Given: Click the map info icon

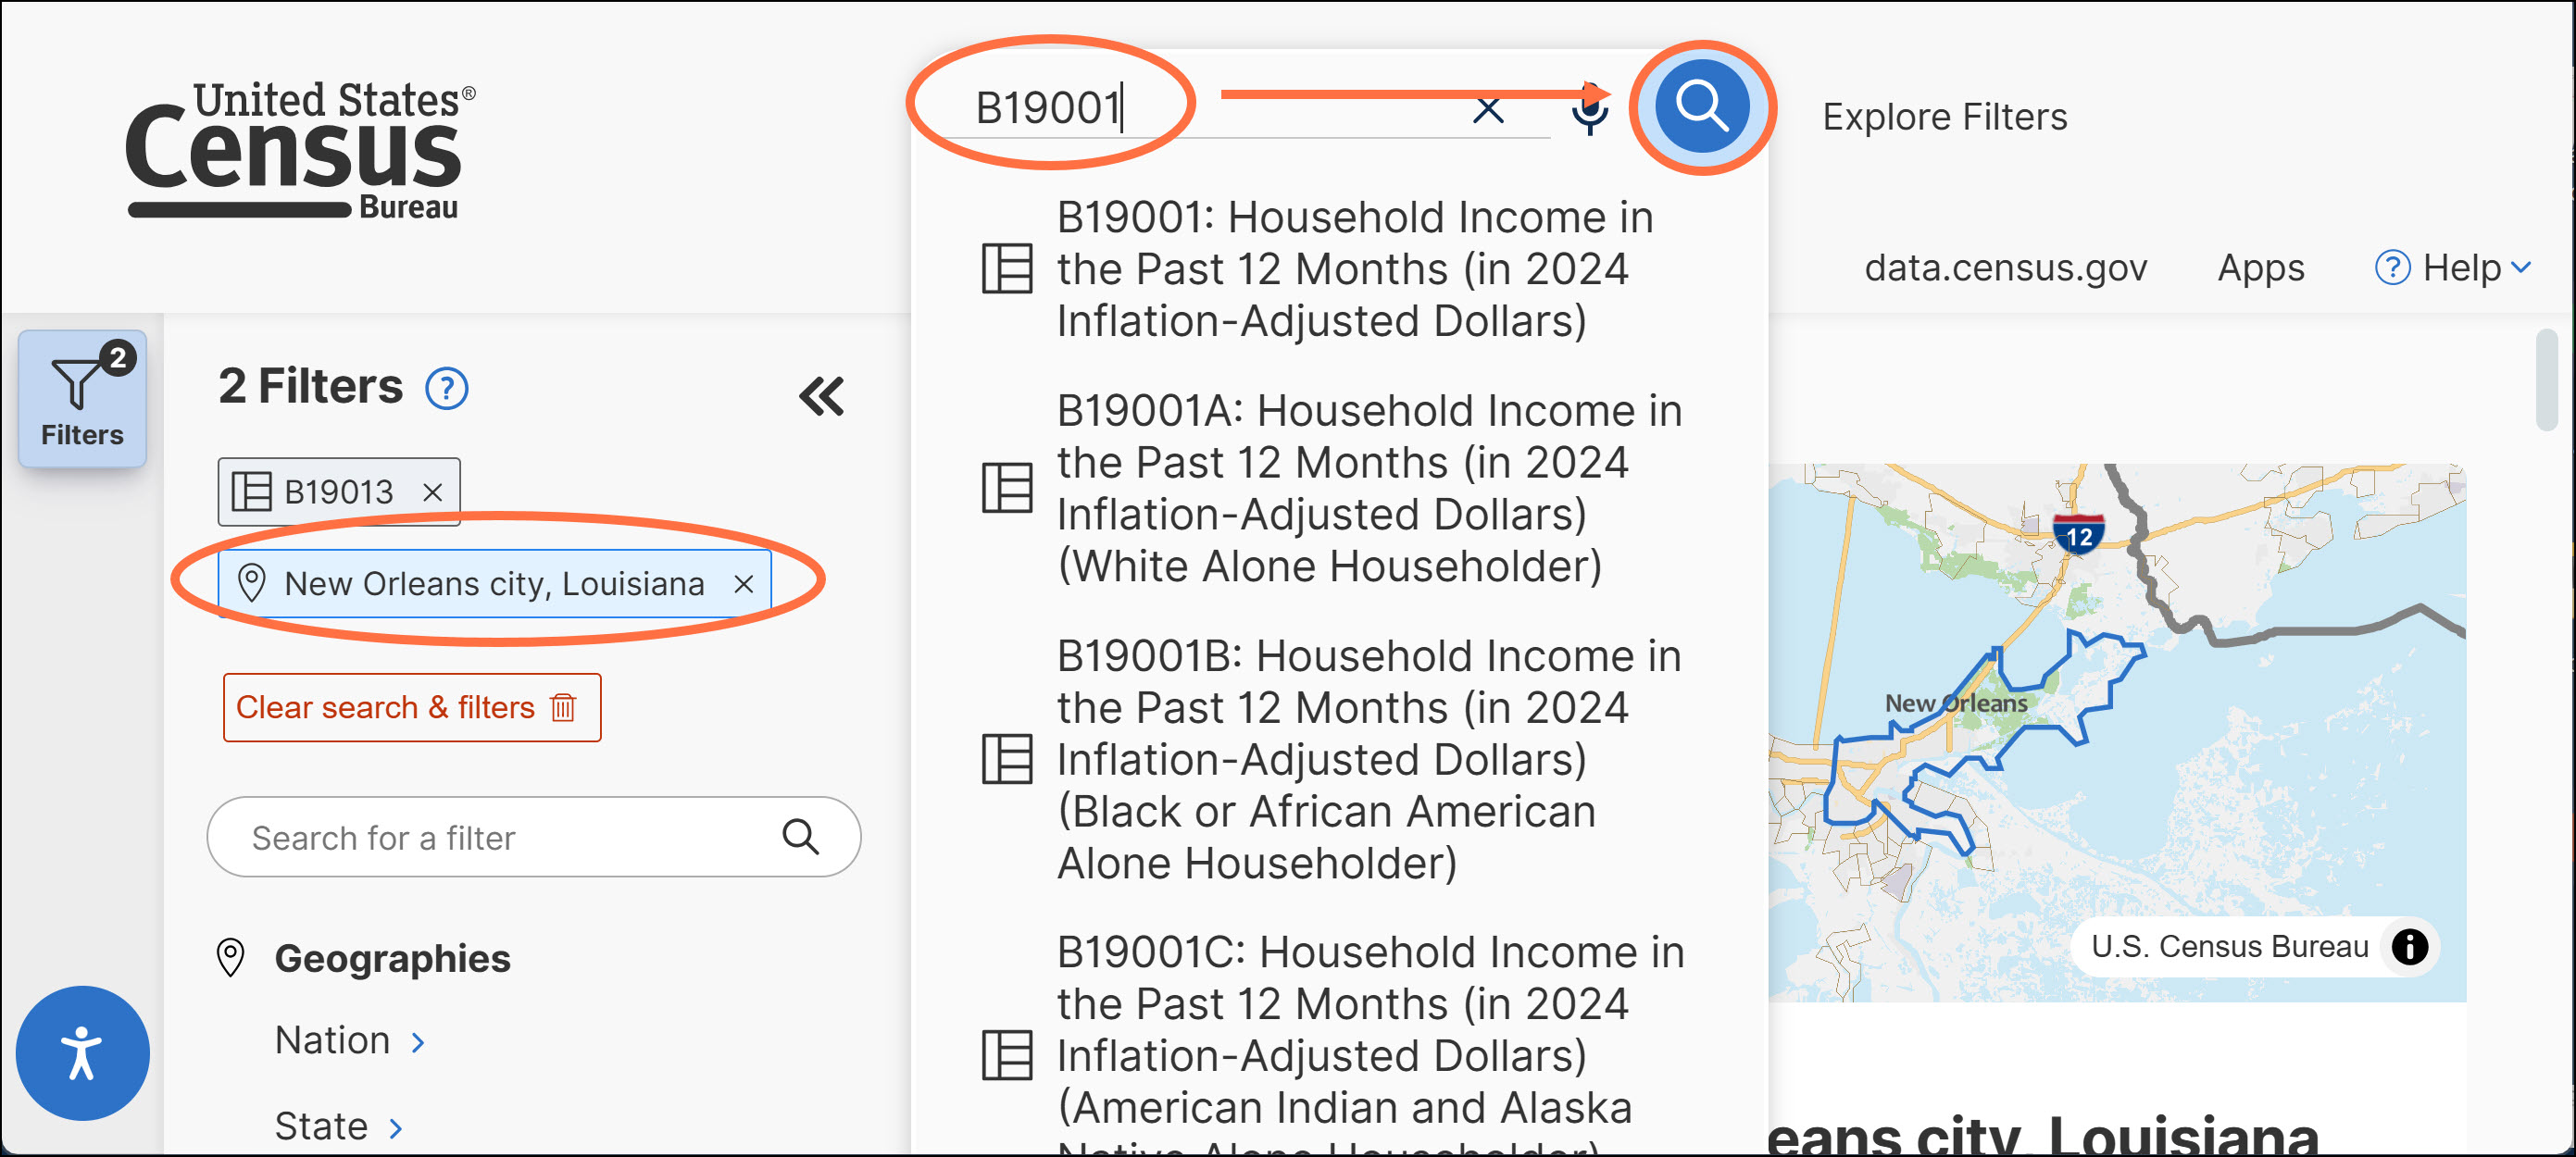Looking at the screenshot, I should (2408, 945).
